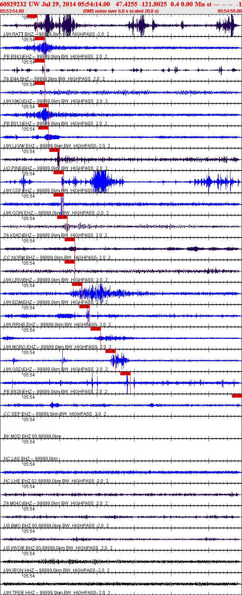Click red pick flag on PB.B926 trace
This screenshot has height=595, width=242.
[125, 373]
